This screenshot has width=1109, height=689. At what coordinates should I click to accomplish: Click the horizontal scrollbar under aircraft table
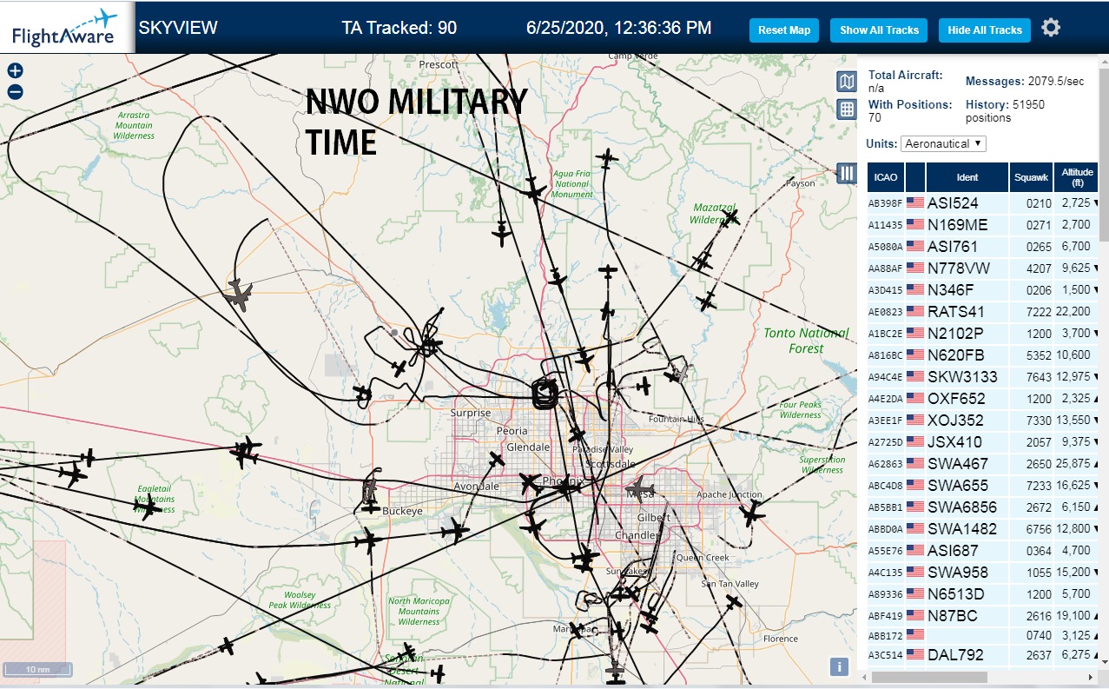tap(929, 677)
